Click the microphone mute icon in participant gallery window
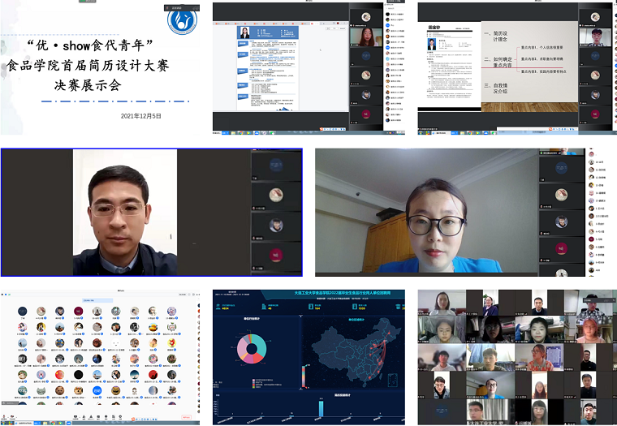617x426 pixels. (4, 416)
